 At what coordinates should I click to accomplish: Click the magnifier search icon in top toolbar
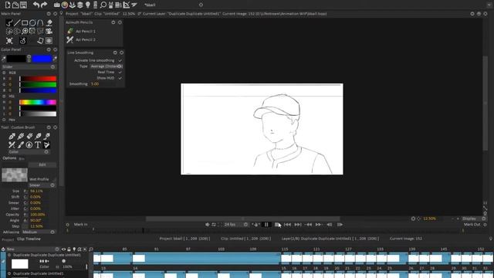tap(103, 5)
